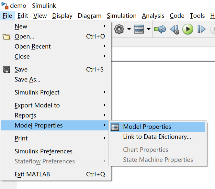Screen dimensions: 215x189
Task: Click the green Run simulation button
Action: 188,29
